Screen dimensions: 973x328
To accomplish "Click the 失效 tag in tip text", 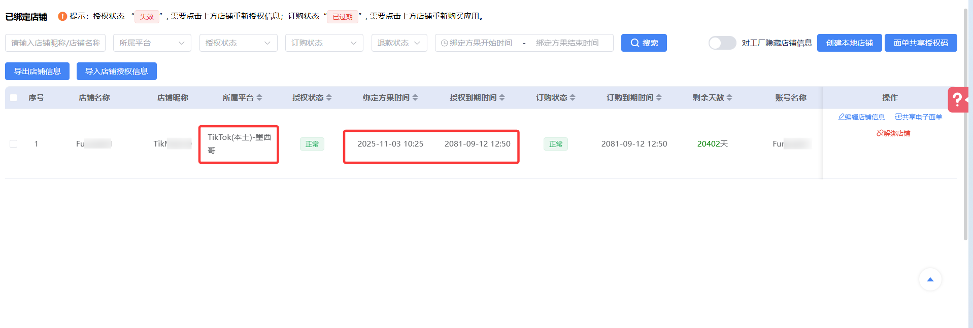I will tap(147, 17).
